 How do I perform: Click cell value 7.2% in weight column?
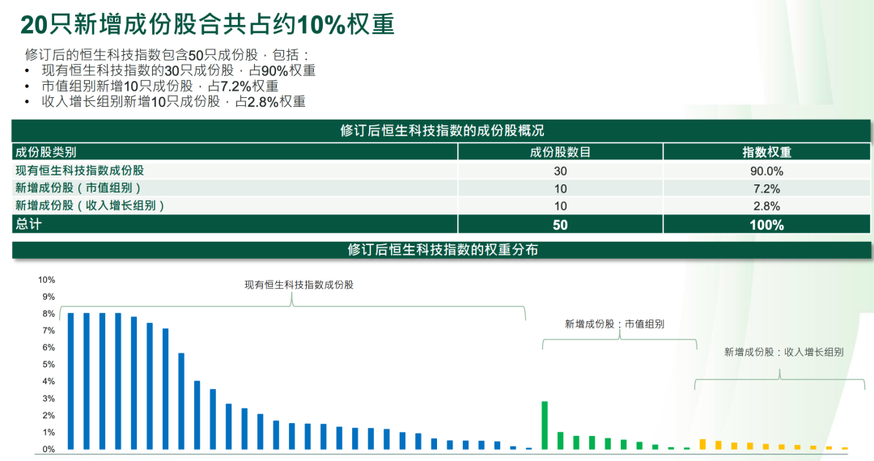click(766, 188)
